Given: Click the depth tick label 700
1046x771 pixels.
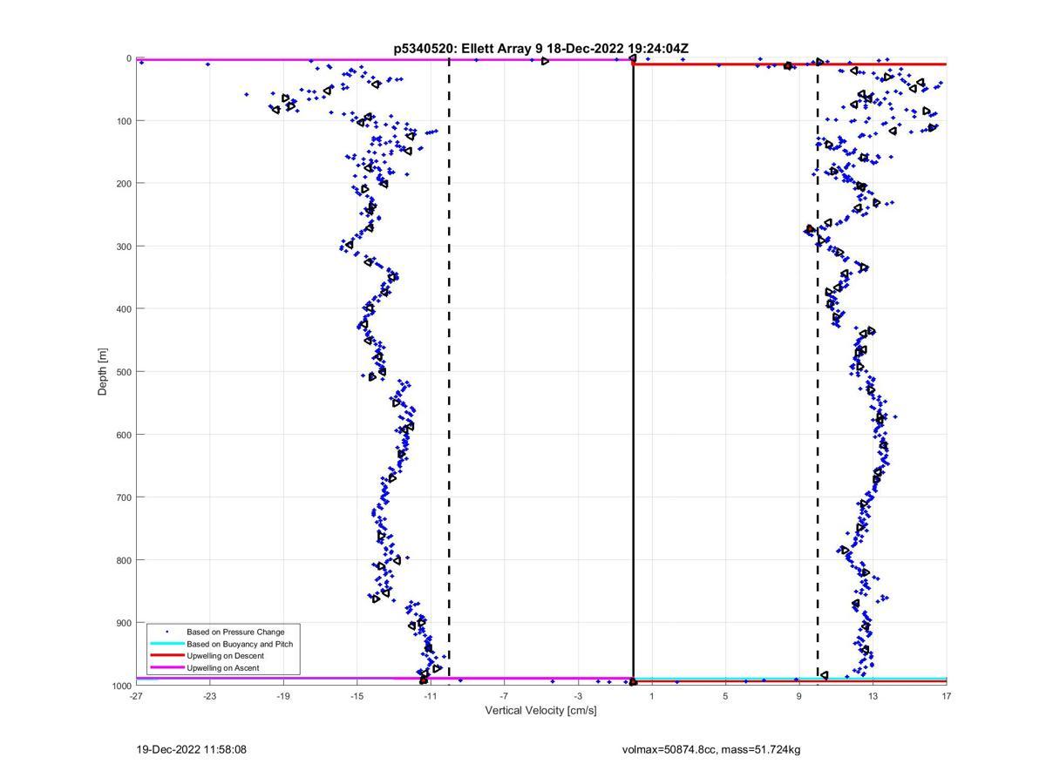Looking at the screenshot, I should (x=124, y=497).
